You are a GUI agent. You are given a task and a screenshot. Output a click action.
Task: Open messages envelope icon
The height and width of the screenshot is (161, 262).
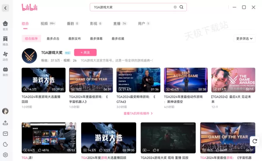(5, 134)
